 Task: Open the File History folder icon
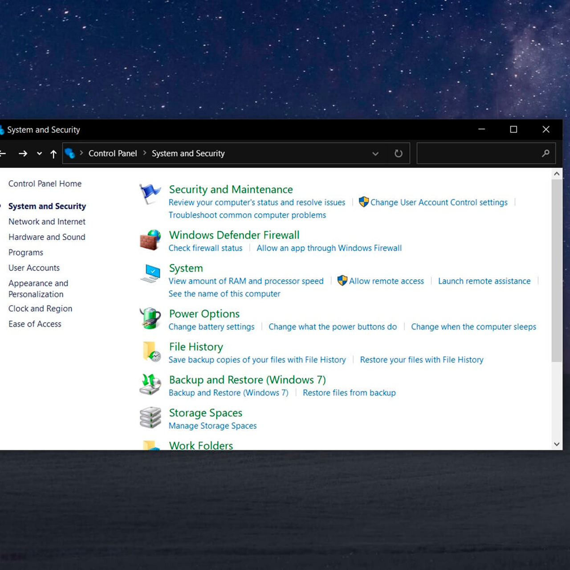(151, 352)
